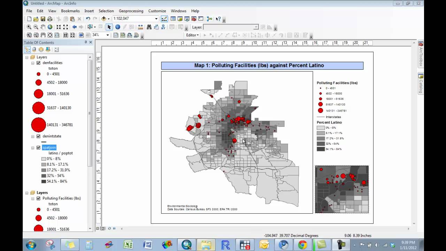Click the Full Extent globe icon
446x251 pixels.
pos(50,27)
